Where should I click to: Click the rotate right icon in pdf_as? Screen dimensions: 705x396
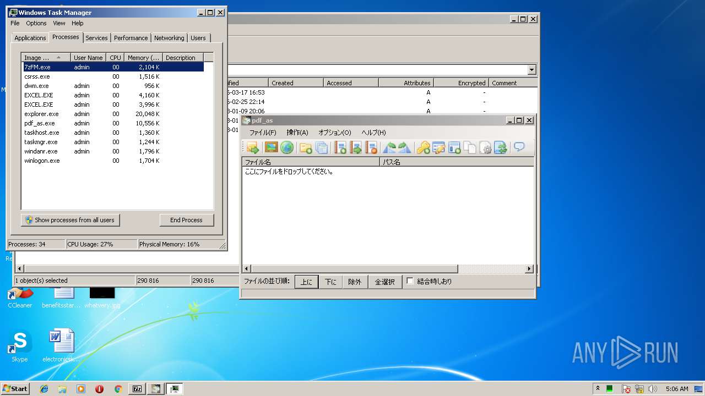pos(405,147)
